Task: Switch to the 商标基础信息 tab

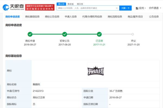Action: (32, 17)
